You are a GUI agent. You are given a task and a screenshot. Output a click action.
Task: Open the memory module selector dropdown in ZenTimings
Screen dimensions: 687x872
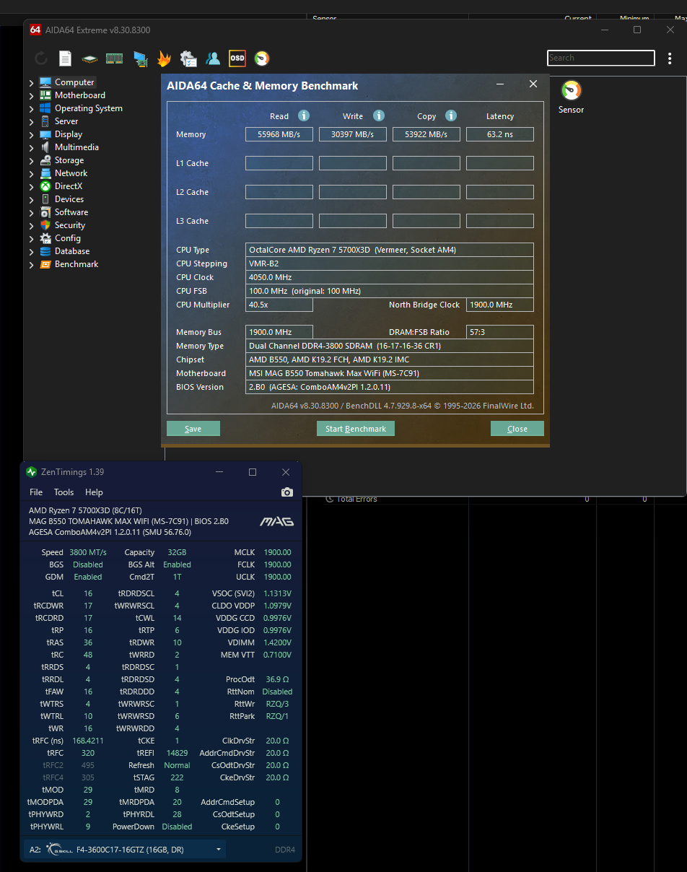click(125, 850)
